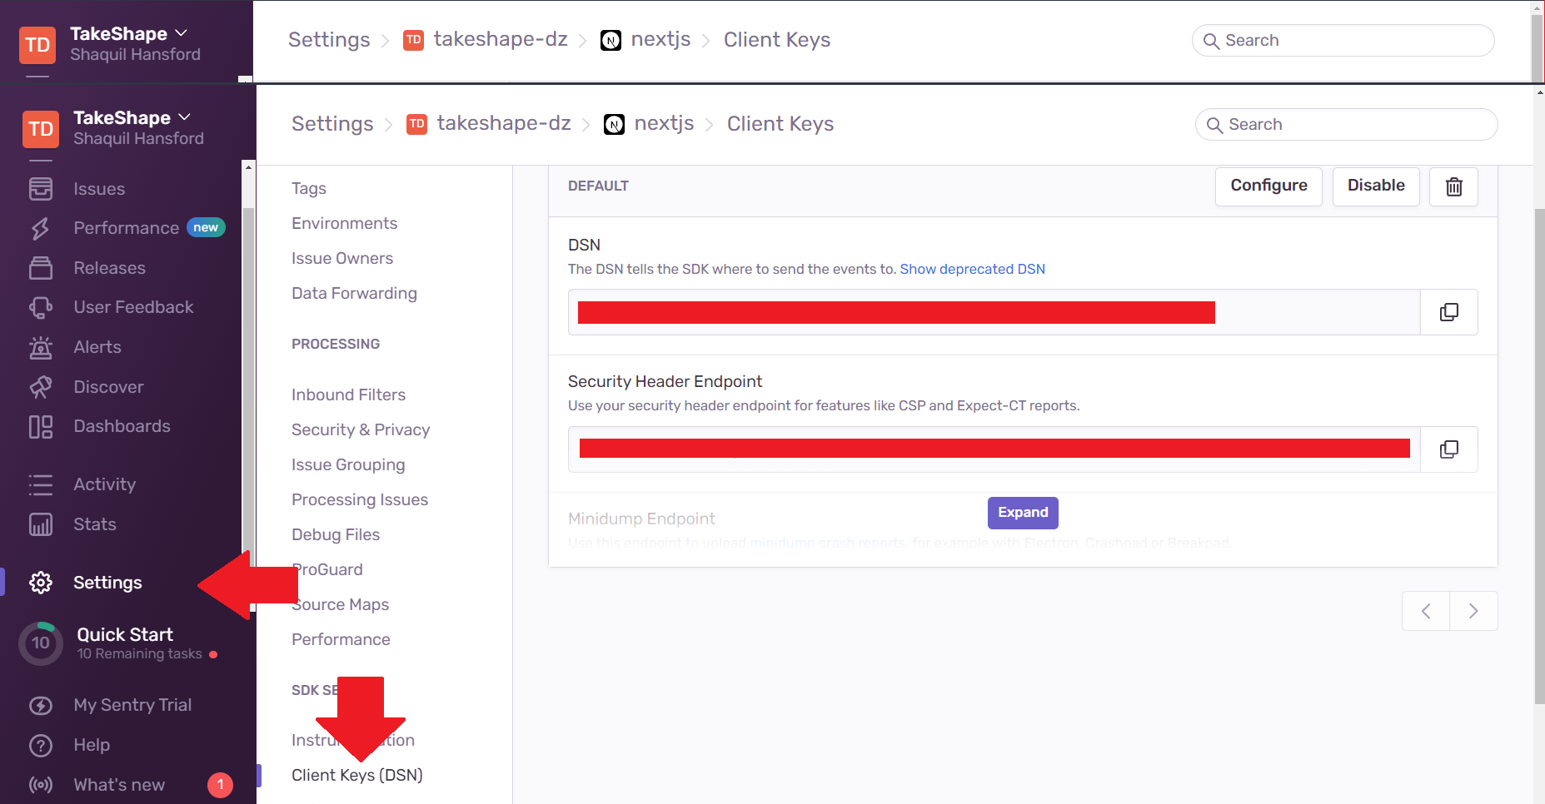The image size is (1545, 804).
Task: Open Performance under Processing settings
Action: 341,639
